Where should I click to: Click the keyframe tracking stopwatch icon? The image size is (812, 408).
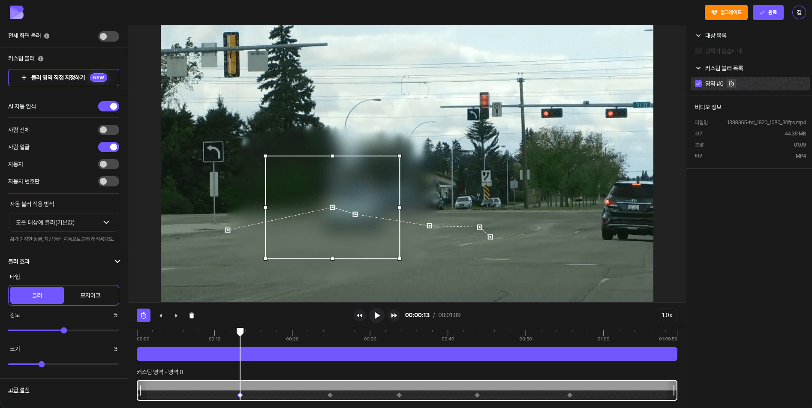(x=144, y=315)
